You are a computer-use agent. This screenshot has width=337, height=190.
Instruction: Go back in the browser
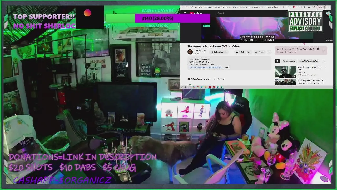click(182, 7)
